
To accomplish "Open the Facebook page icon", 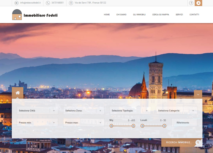I will (191, 3).
